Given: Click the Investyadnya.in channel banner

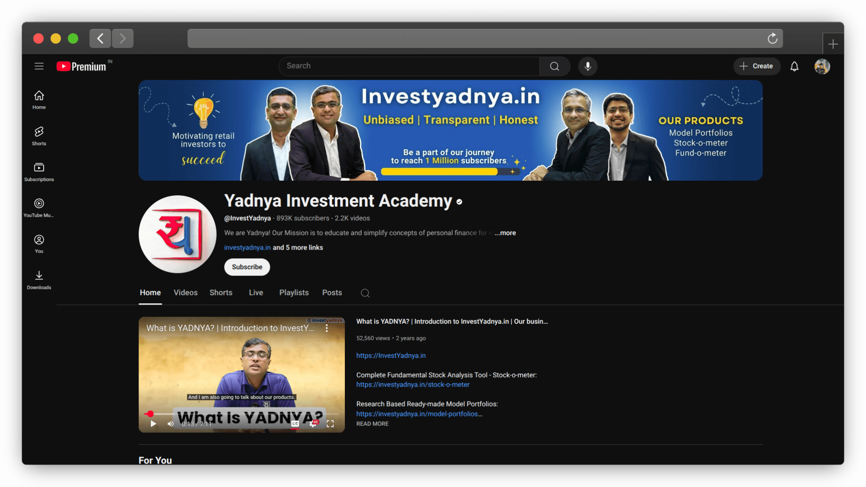Looking at the screenshot, I should point(451,130).
